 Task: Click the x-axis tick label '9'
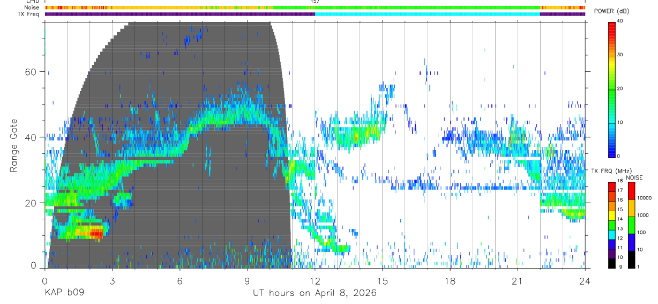point(247,281)
